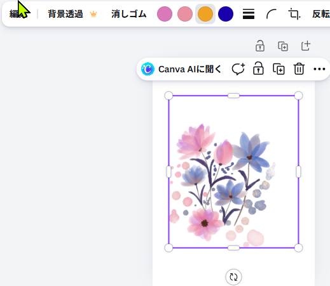
Task: Click the top-left corner resize handle
Action: [168, 96]
